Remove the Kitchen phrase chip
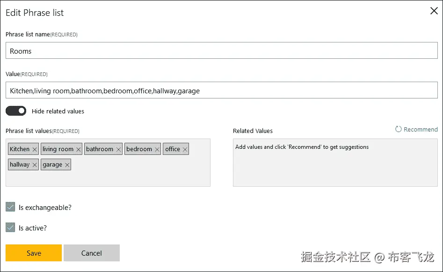This screenshot has width=443, height=272. (x=35, y=149)
